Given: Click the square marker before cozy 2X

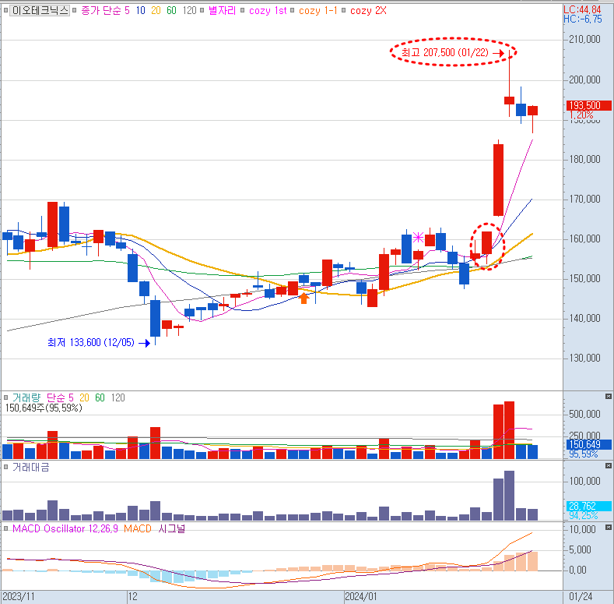Looking at the screenshot, I should coord(343,11).
